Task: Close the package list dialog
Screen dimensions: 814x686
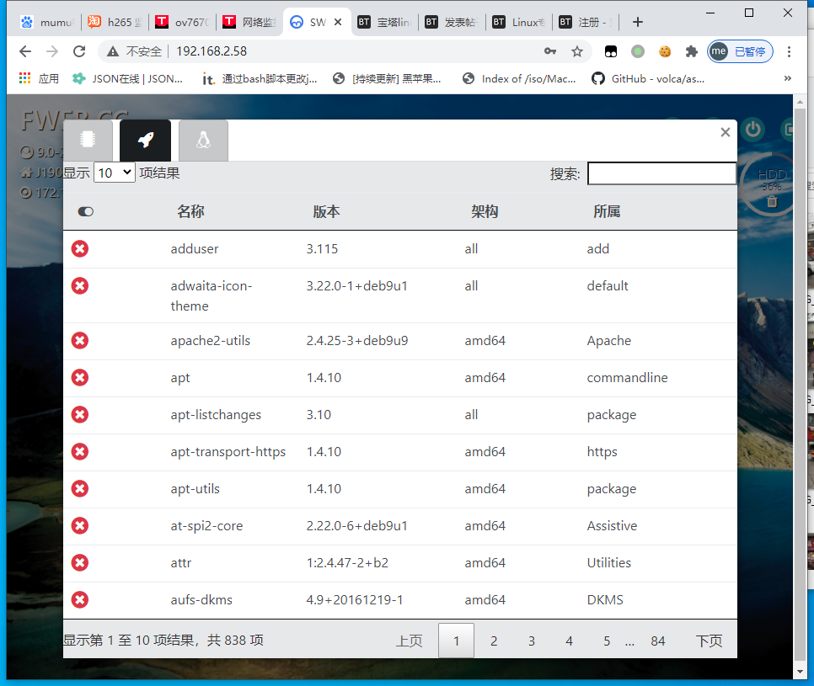Action: tap(725, 132)
